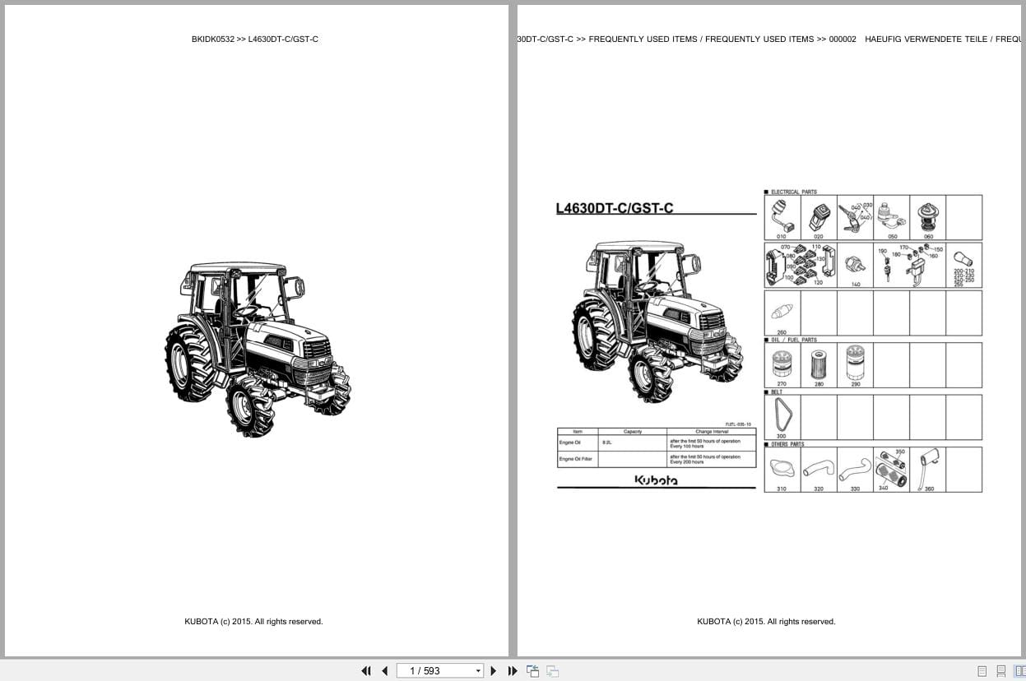Switch to two-page view
The width and height of the screenshot is (1026, 681).
(1020, 671)
